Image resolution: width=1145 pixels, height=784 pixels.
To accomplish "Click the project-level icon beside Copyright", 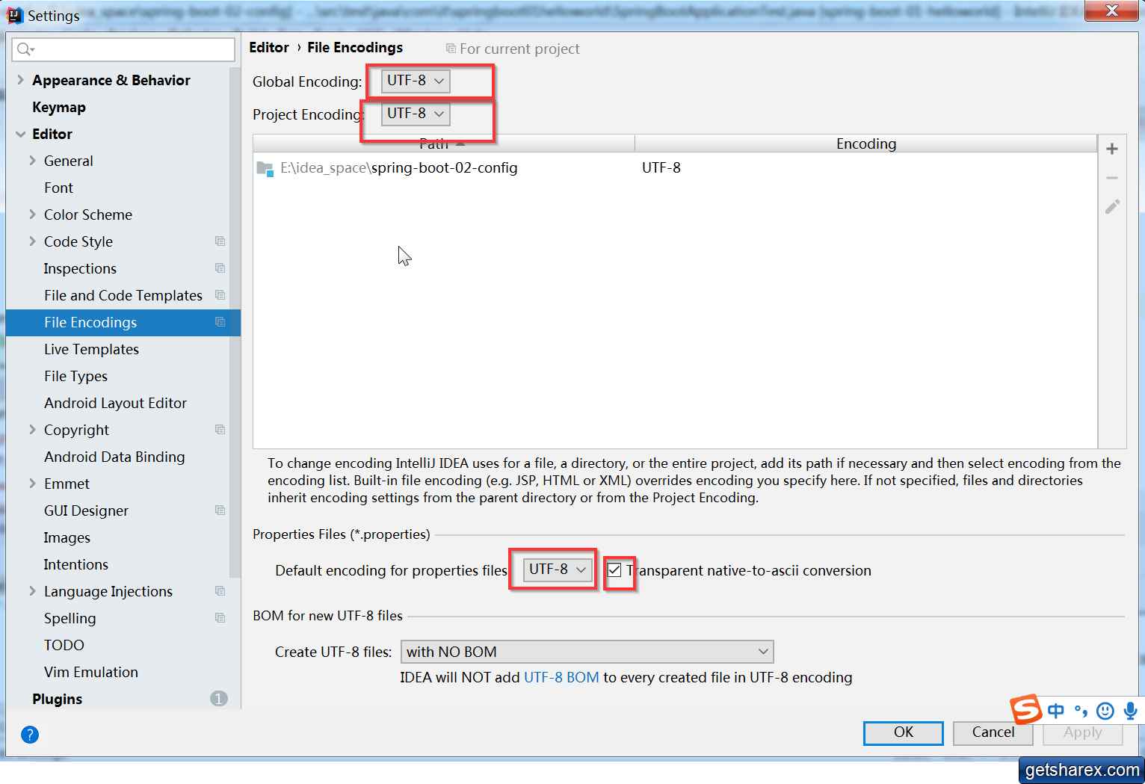I will point(220,430).
